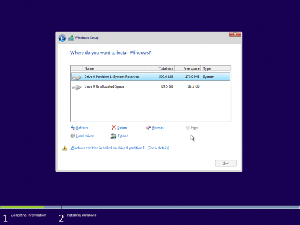Select Drive 0 Partition 1: System Reserved
Viewport: 300px width, 225px height.
coord(151,77)
